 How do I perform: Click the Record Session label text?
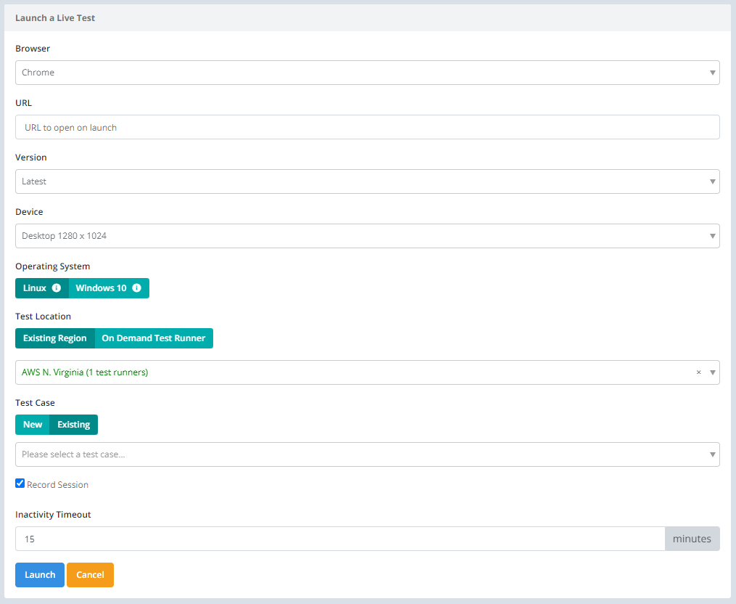tap(58, 485)
